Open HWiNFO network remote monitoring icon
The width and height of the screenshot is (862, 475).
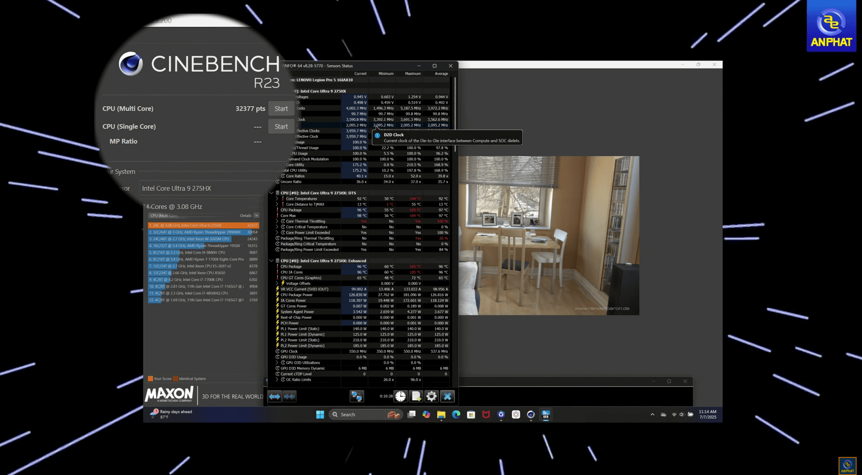click(357, 396)
